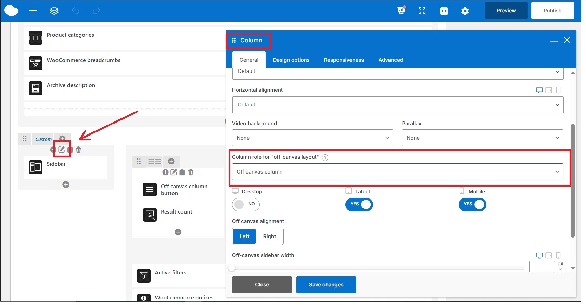Image resolution: width=586 pixels, height=308 pixels.
Task: Switch to the Responsiveness tab
Action: click(x=344, y=60)
